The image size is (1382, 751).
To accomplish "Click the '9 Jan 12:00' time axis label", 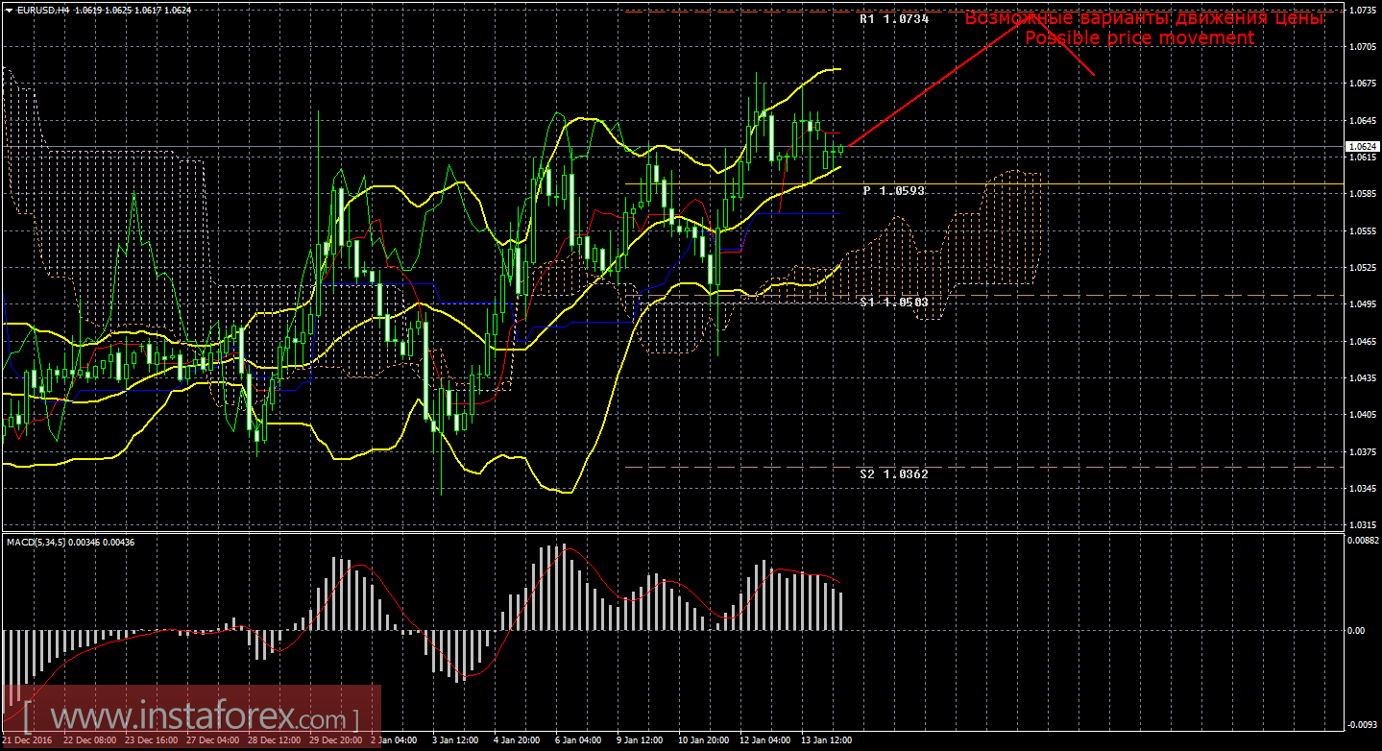I will coord(639,740).
